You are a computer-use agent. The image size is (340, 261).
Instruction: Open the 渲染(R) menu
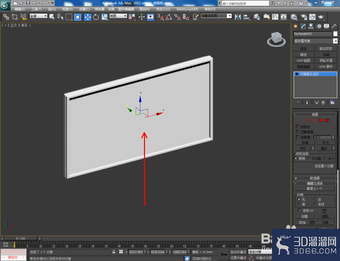point(144,9)
